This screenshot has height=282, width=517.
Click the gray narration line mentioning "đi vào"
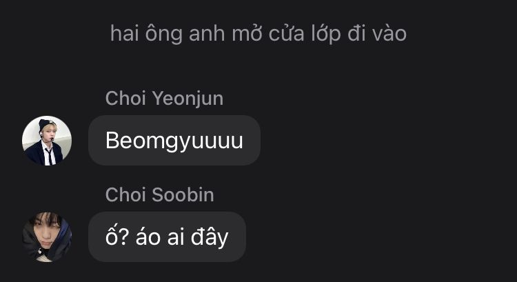click(258, 34)
